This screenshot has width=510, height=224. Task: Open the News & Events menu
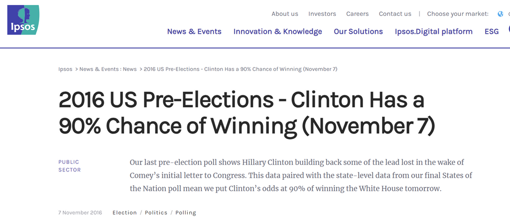click(194, 31)
